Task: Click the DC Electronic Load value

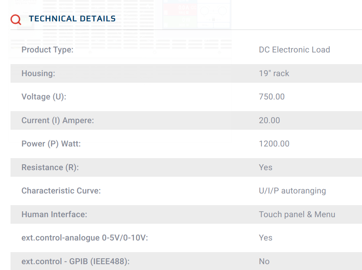Action: (x=294, y=49)
